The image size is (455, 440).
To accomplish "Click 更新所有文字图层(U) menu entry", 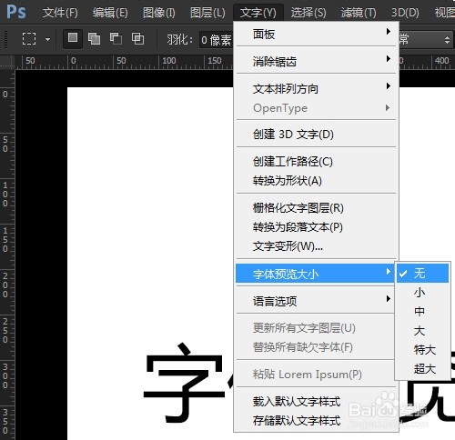I will tap(316, 328).
